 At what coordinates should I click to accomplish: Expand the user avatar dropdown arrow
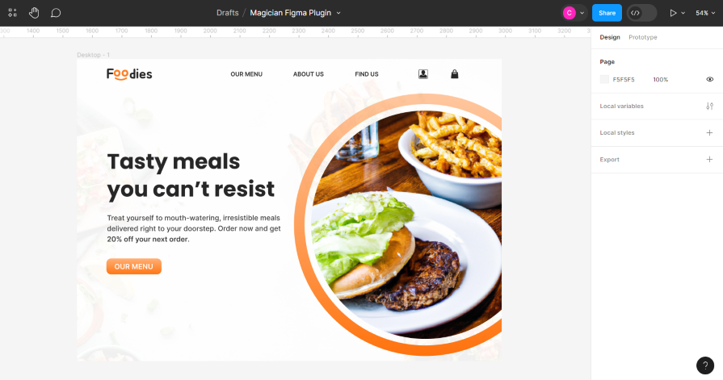582,13
